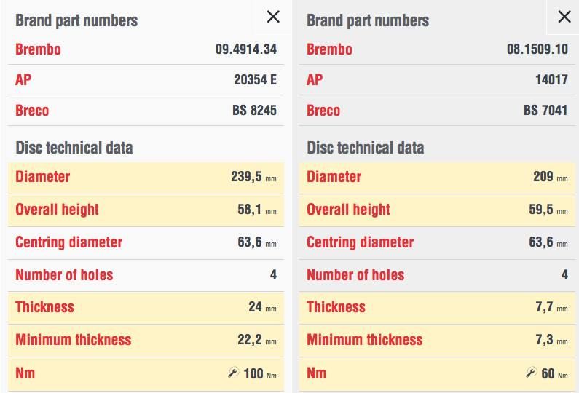Click AP part number 14017

click(x=551, y=80)
